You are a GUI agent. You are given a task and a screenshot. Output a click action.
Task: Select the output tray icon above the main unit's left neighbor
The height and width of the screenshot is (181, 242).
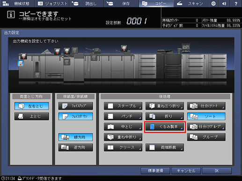(x=124, y=48)
